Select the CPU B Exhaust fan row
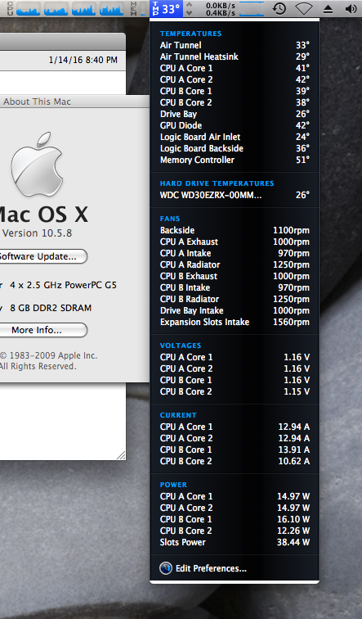362x619 pixels. coord(235,276)
